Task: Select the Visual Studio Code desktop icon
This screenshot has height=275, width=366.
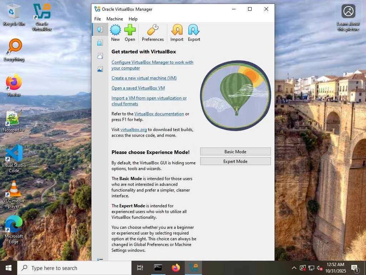Action: coord(14,159)
